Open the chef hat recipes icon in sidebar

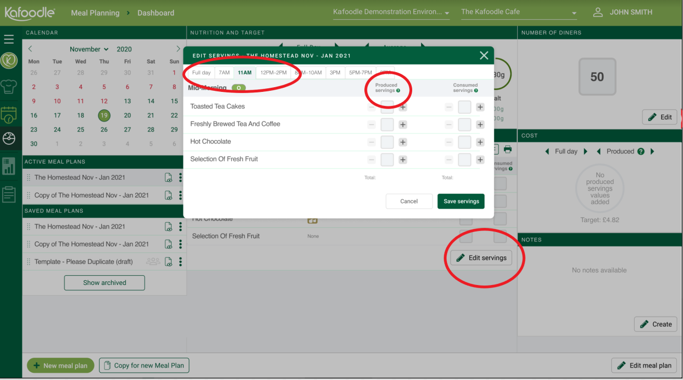coord(9,86)
